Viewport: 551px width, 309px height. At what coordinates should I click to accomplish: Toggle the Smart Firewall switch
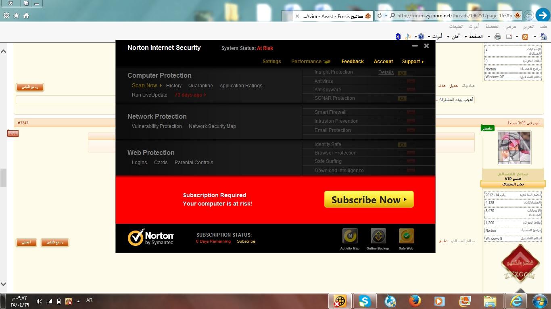coord(406,112)
